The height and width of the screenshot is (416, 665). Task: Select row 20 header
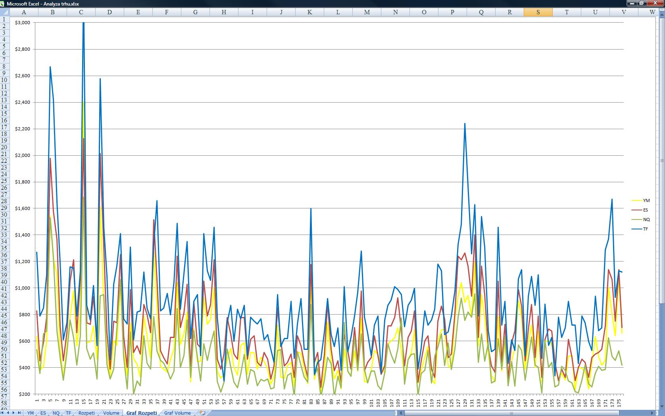(x=5, y=147)
